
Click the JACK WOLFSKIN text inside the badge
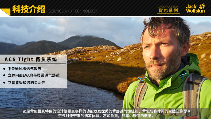168,6
